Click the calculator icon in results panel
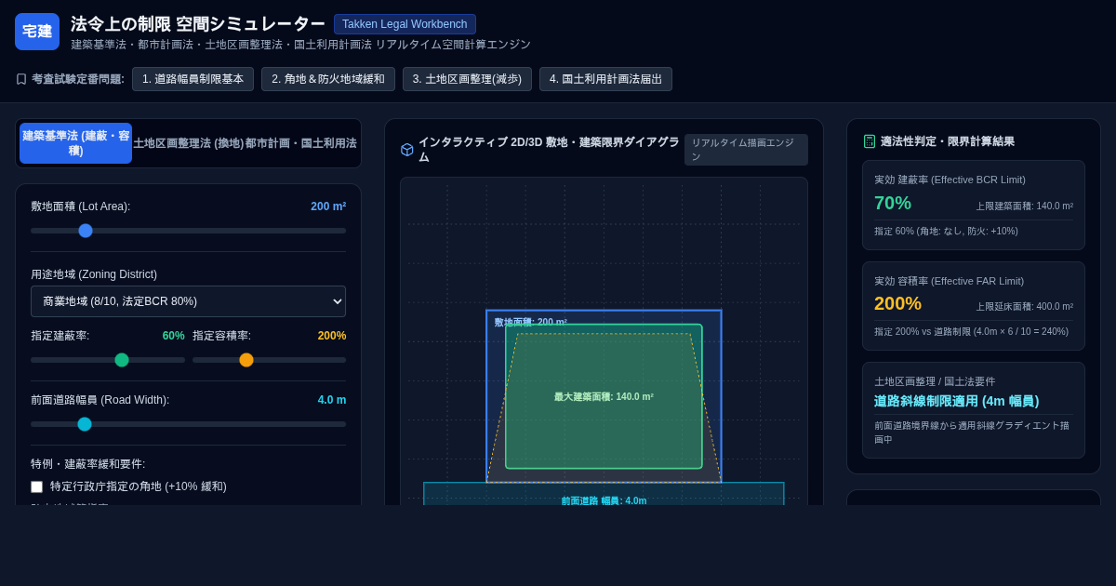Viewport: 1116px width, 586px height. [x=870, y=141]
